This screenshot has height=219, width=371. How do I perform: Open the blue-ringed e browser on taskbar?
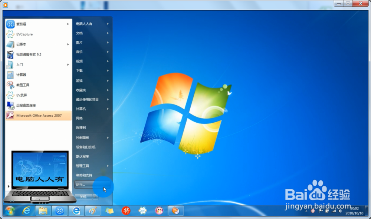(76, 211)
